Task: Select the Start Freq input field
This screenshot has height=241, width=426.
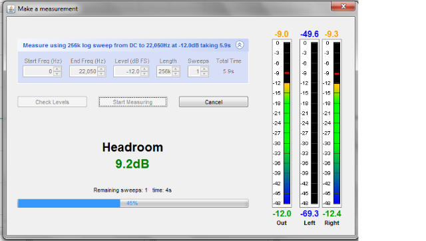Action: (39, 71)
